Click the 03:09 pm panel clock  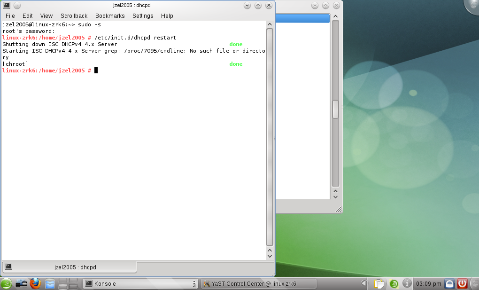click(x=429, y=284)
